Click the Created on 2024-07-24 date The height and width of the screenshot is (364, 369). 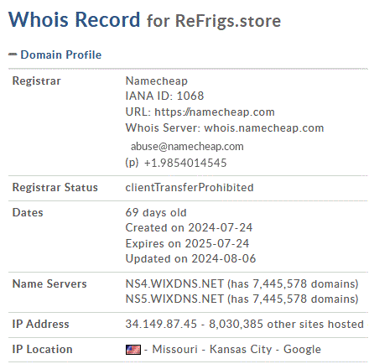pos(189,228)
